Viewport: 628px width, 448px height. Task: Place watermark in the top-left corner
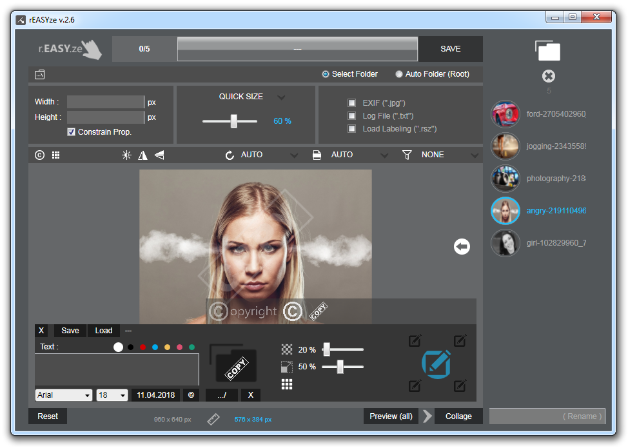coord(415,341)
